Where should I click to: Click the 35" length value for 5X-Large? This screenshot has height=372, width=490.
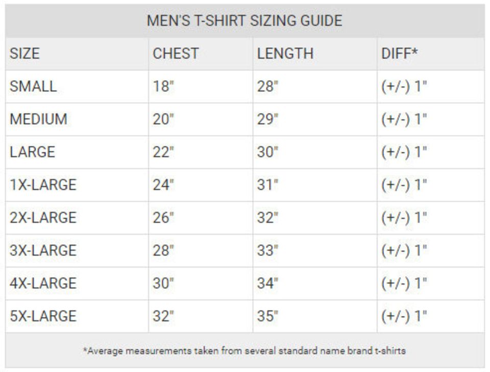tap(268, 316)
